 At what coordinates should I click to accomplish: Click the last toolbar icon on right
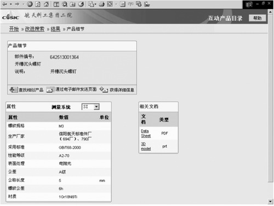coord(147,4)
